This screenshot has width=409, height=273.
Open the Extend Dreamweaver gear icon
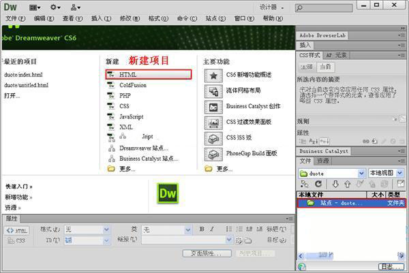(55, 7)
